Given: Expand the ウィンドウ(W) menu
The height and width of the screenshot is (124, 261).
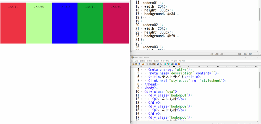Looking at the screenshot, I should click(165, 61).
